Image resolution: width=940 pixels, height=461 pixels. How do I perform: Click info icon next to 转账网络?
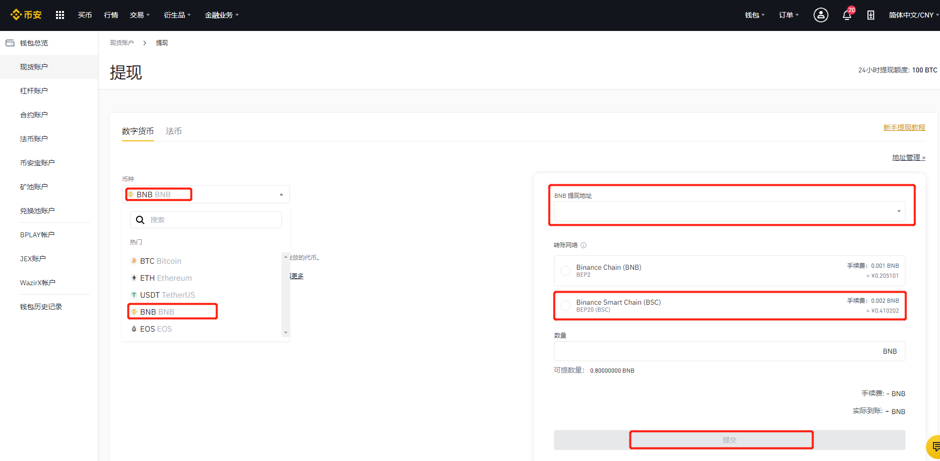tap(583, 245)
